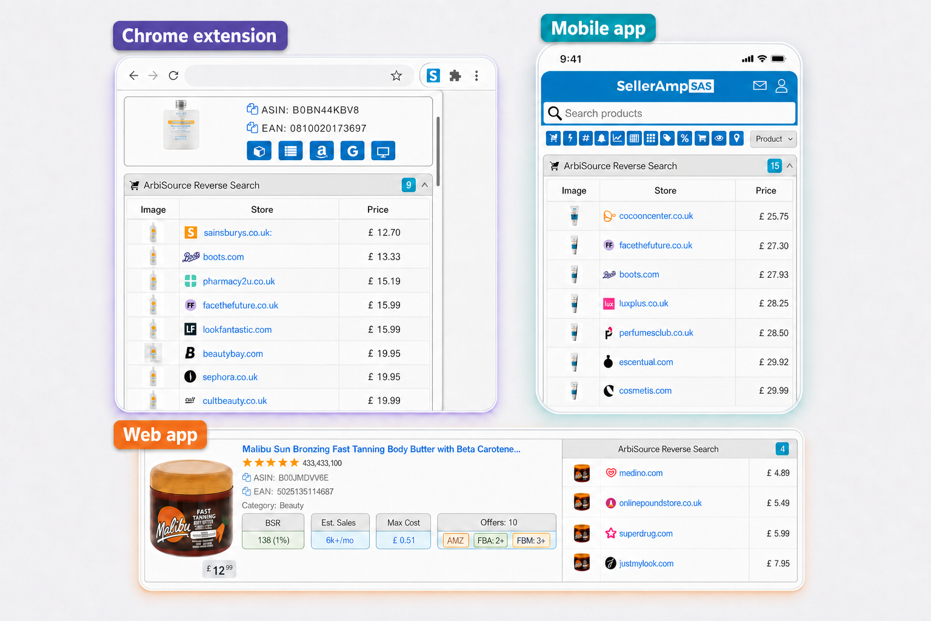Tap the percent toolbar icon
The width and height of the screenshot is (931, 621).
(x=685, y=138)
